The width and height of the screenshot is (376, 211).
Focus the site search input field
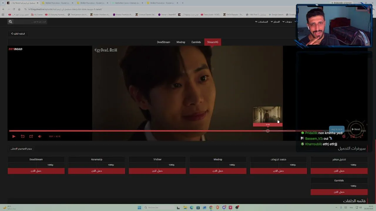31,21
